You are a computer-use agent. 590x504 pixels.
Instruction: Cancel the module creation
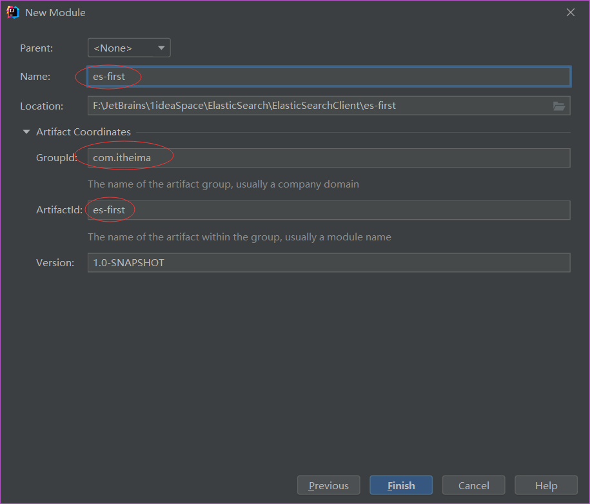[473, 485]
